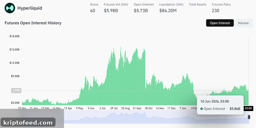The height and width of the screenshot is (128, 256).
Task: Switch to the Open Interest tab
Action: tap(220, 23)
